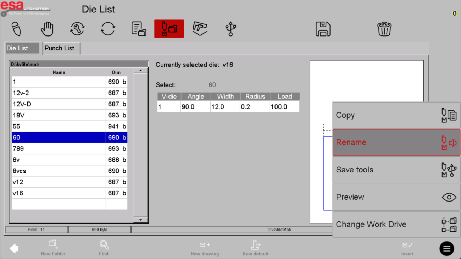Select the hand manual mode icon
Image resolution: width=461 pixels, height=259 pixels.
(x=47, y=29)
